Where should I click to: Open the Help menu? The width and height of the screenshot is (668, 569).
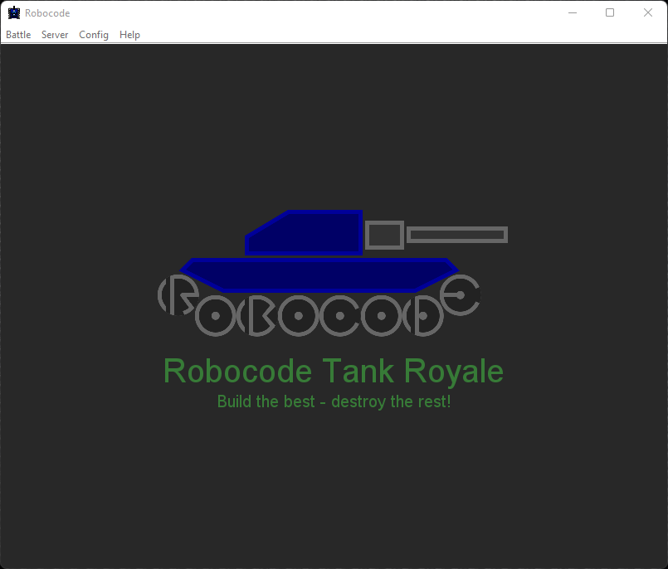[x=129, y=35]
